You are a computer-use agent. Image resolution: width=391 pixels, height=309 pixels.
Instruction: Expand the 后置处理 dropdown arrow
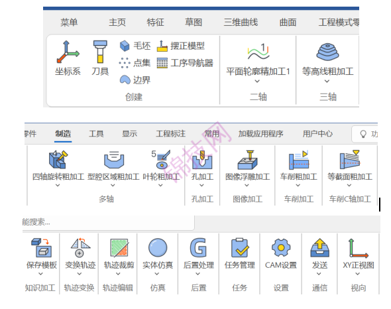(197, 274)
